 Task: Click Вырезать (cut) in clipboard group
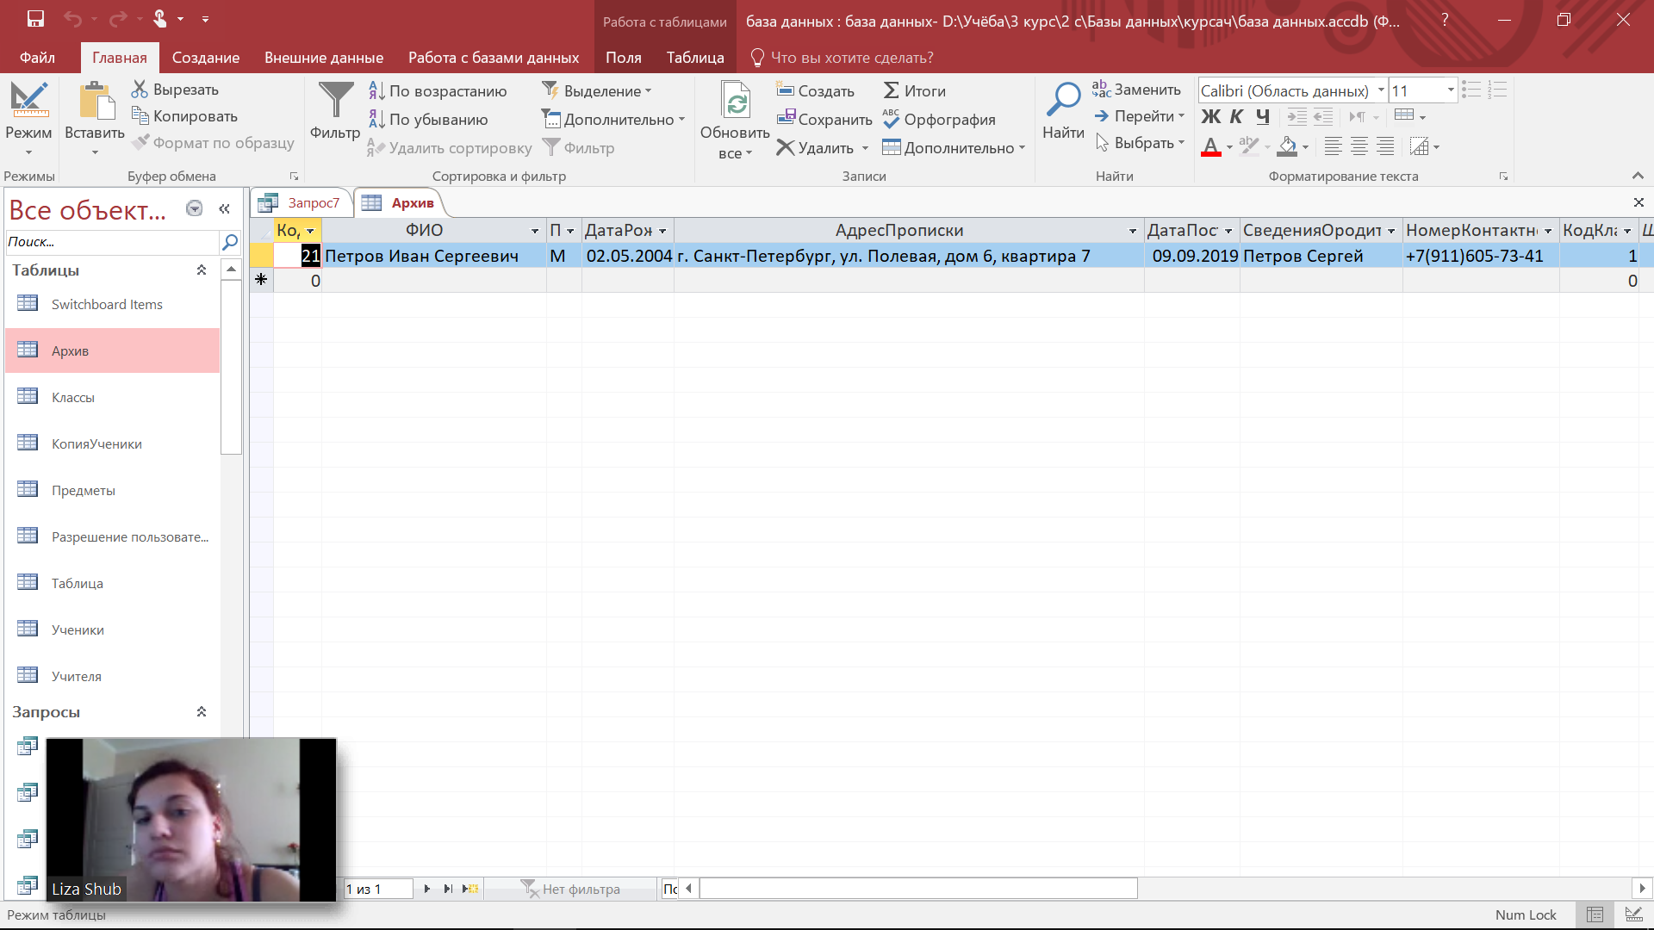coord(175,90)
